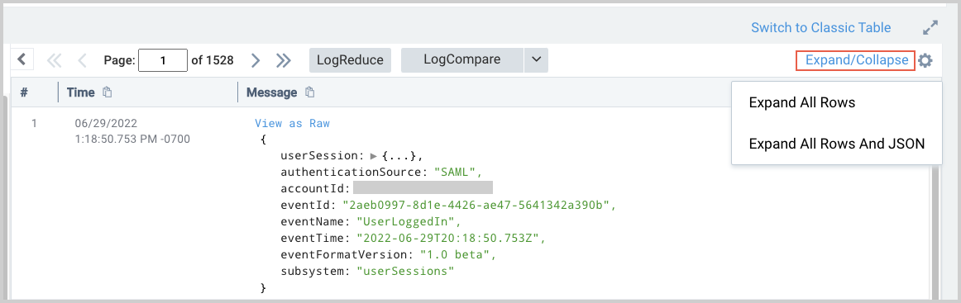The height and width of the screenshot is (303, 961).
Task: Jump to the last page of results
Action: tap(283, 60)
